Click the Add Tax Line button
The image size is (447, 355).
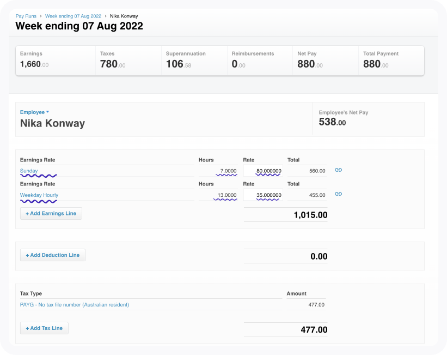44,328
